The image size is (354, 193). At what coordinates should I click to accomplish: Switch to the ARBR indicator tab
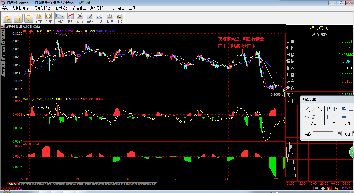pyautogui.click(x=64, y=184)
